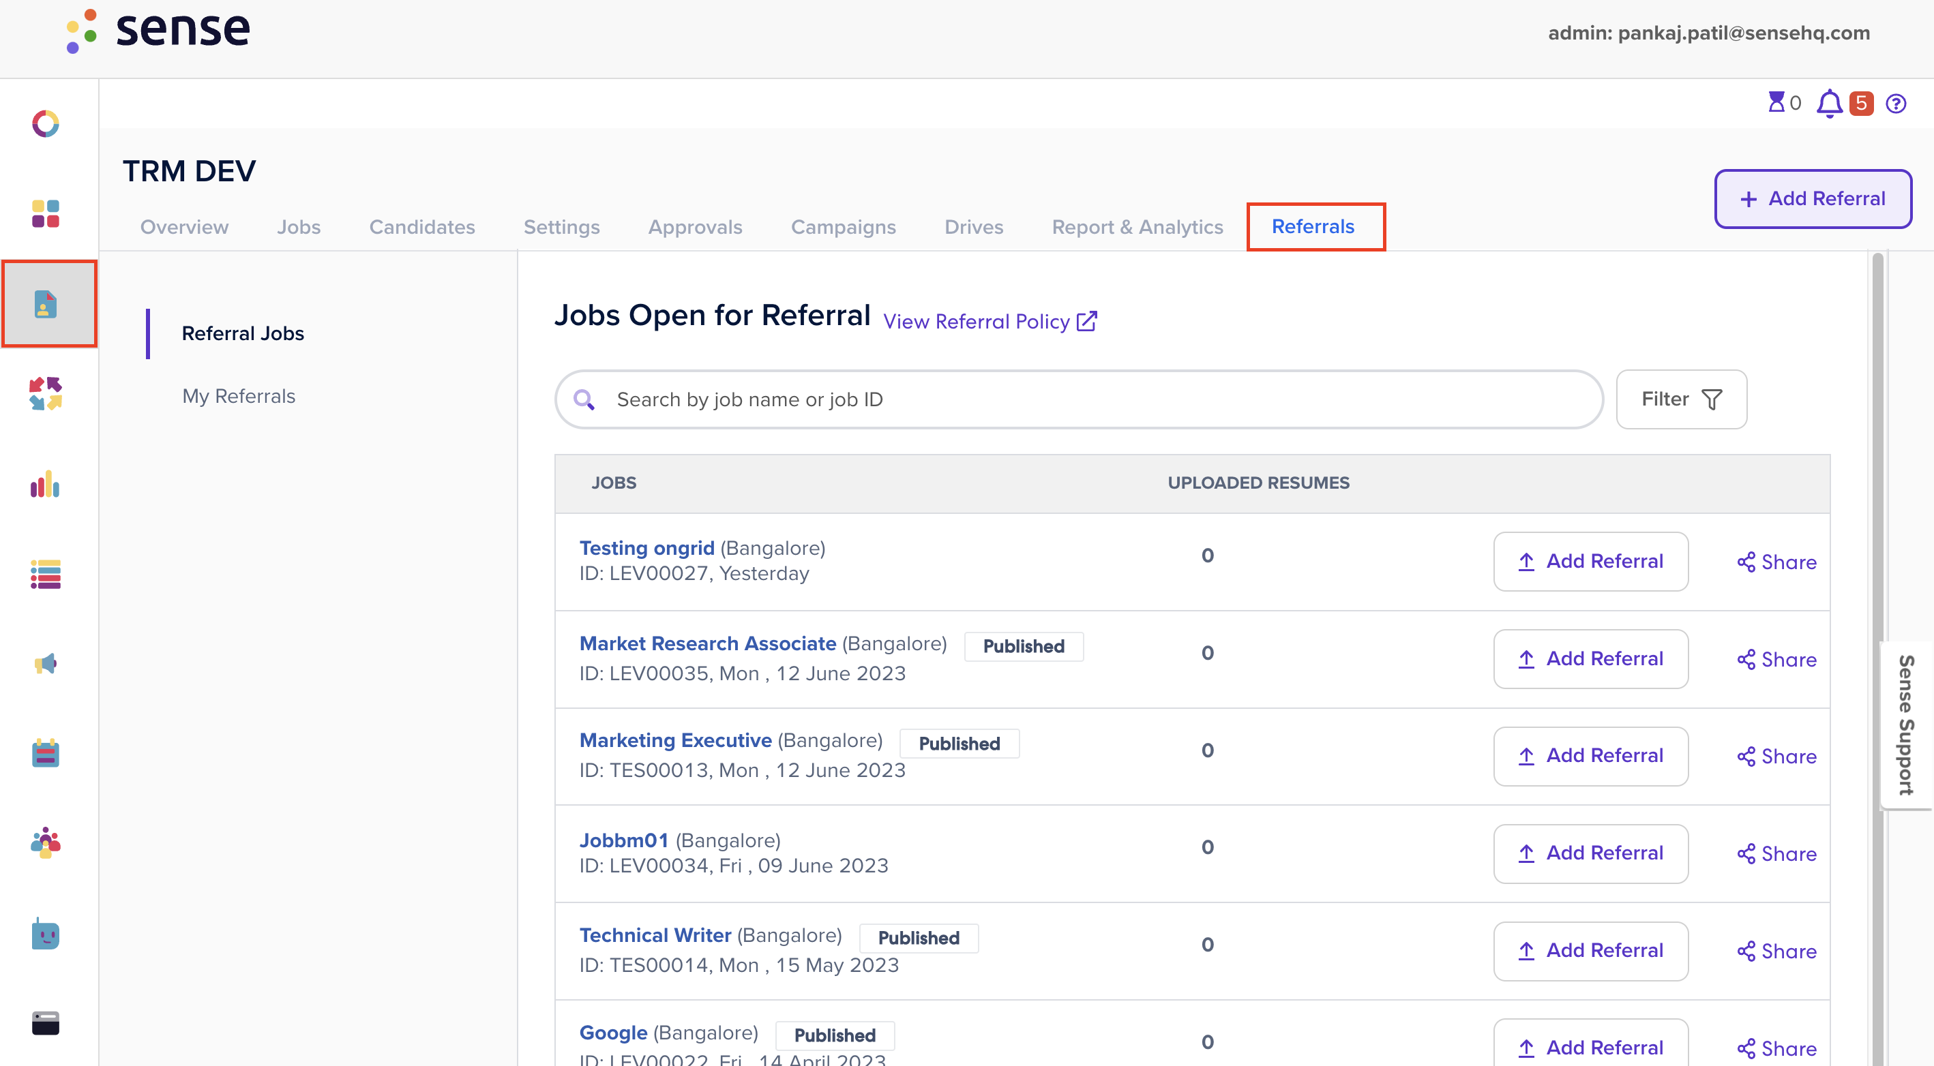Viewport: 1934px width, 1066px height.
Task: Switch to the Campaigns tab
Action: point(843,226)
